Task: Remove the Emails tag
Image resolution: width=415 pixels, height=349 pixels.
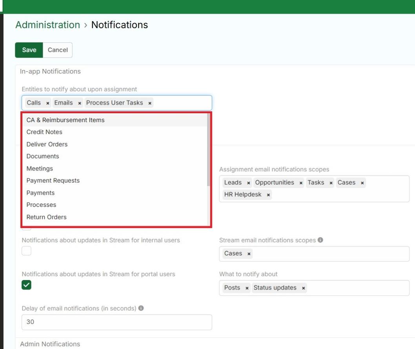Action: tap(80, 103)
